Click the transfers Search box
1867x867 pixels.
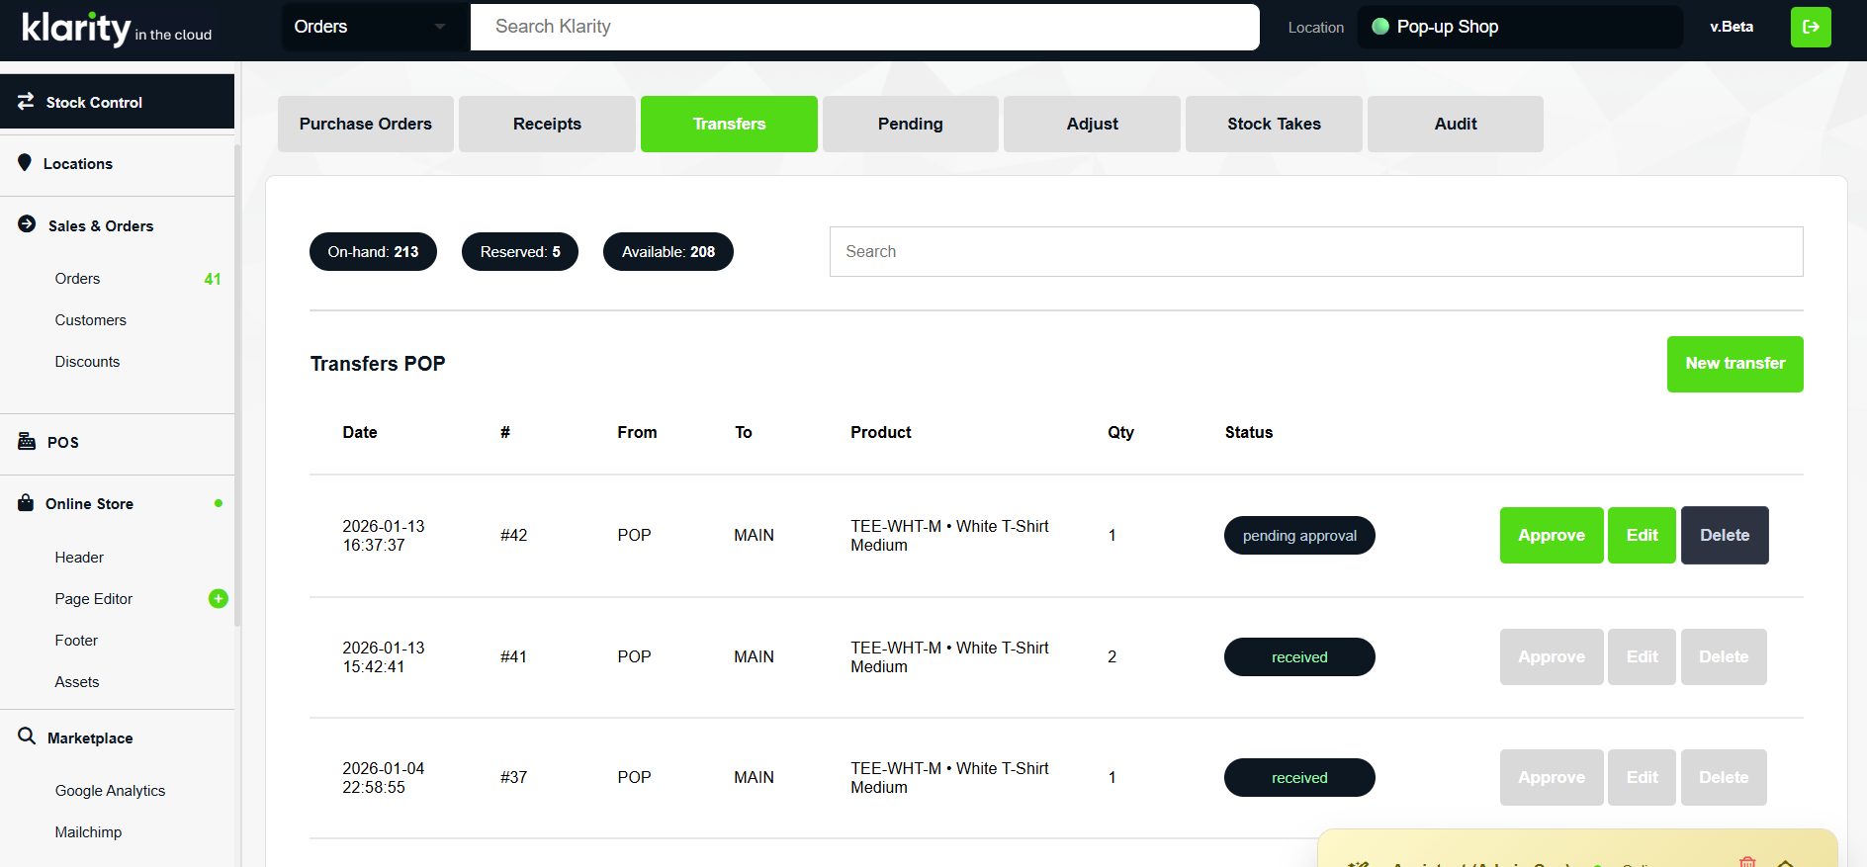(1315, 251)
